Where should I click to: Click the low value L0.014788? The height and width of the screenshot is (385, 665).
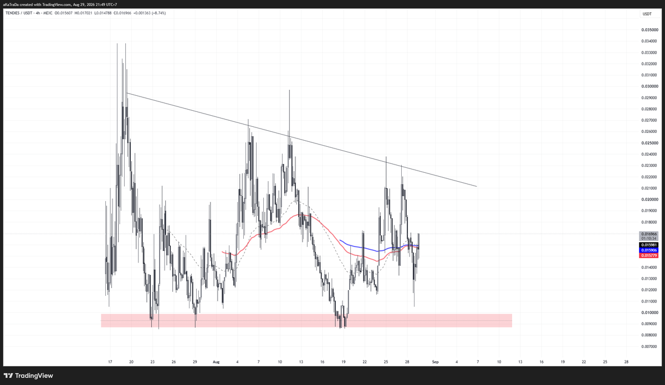(103, 13)
